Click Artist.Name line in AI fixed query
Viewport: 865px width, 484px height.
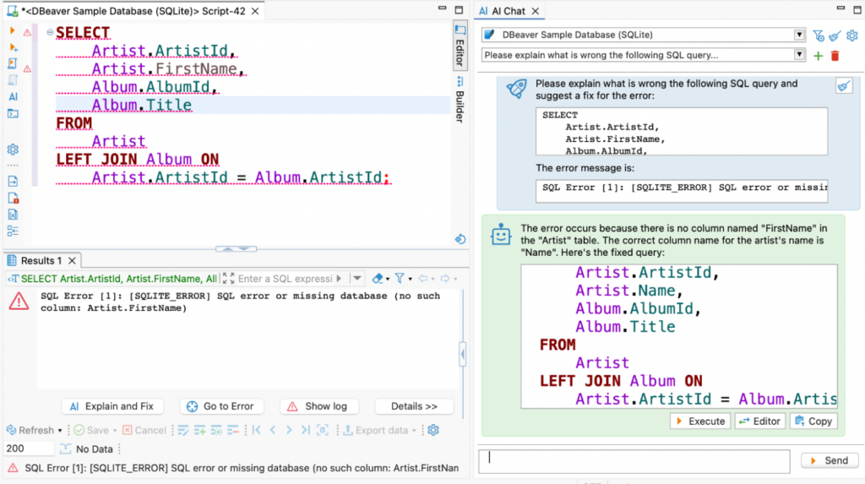tap(629, 291)
